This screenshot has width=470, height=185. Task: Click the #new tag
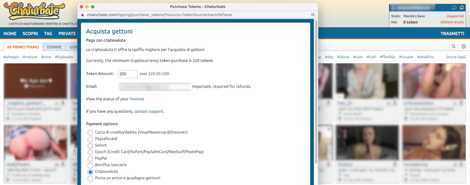pos(46,57)
